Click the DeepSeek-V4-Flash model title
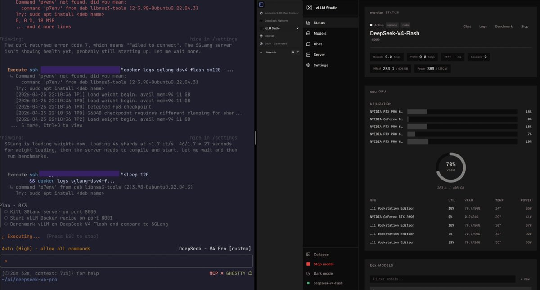This screenshot has height=290, width=540. click(394, 33)
